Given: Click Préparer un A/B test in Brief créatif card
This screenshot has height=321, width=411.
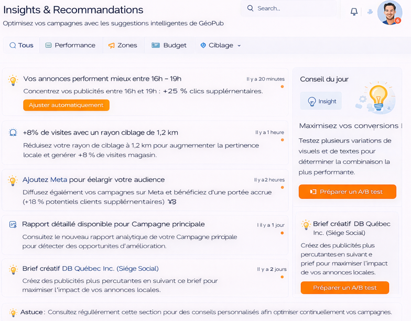Looking at the screenshot, I should 344,287.
